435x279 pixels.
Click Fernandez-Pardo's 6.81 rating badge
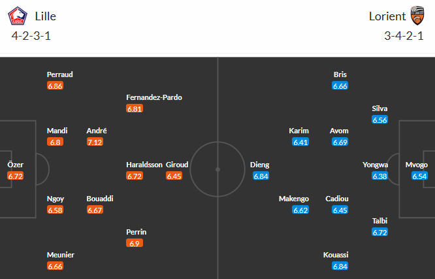(x=135, y=108)
